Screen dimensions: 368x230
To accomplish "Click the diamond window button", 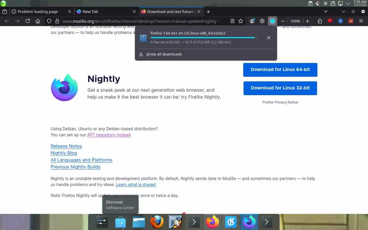I will (x=353, y=11).
